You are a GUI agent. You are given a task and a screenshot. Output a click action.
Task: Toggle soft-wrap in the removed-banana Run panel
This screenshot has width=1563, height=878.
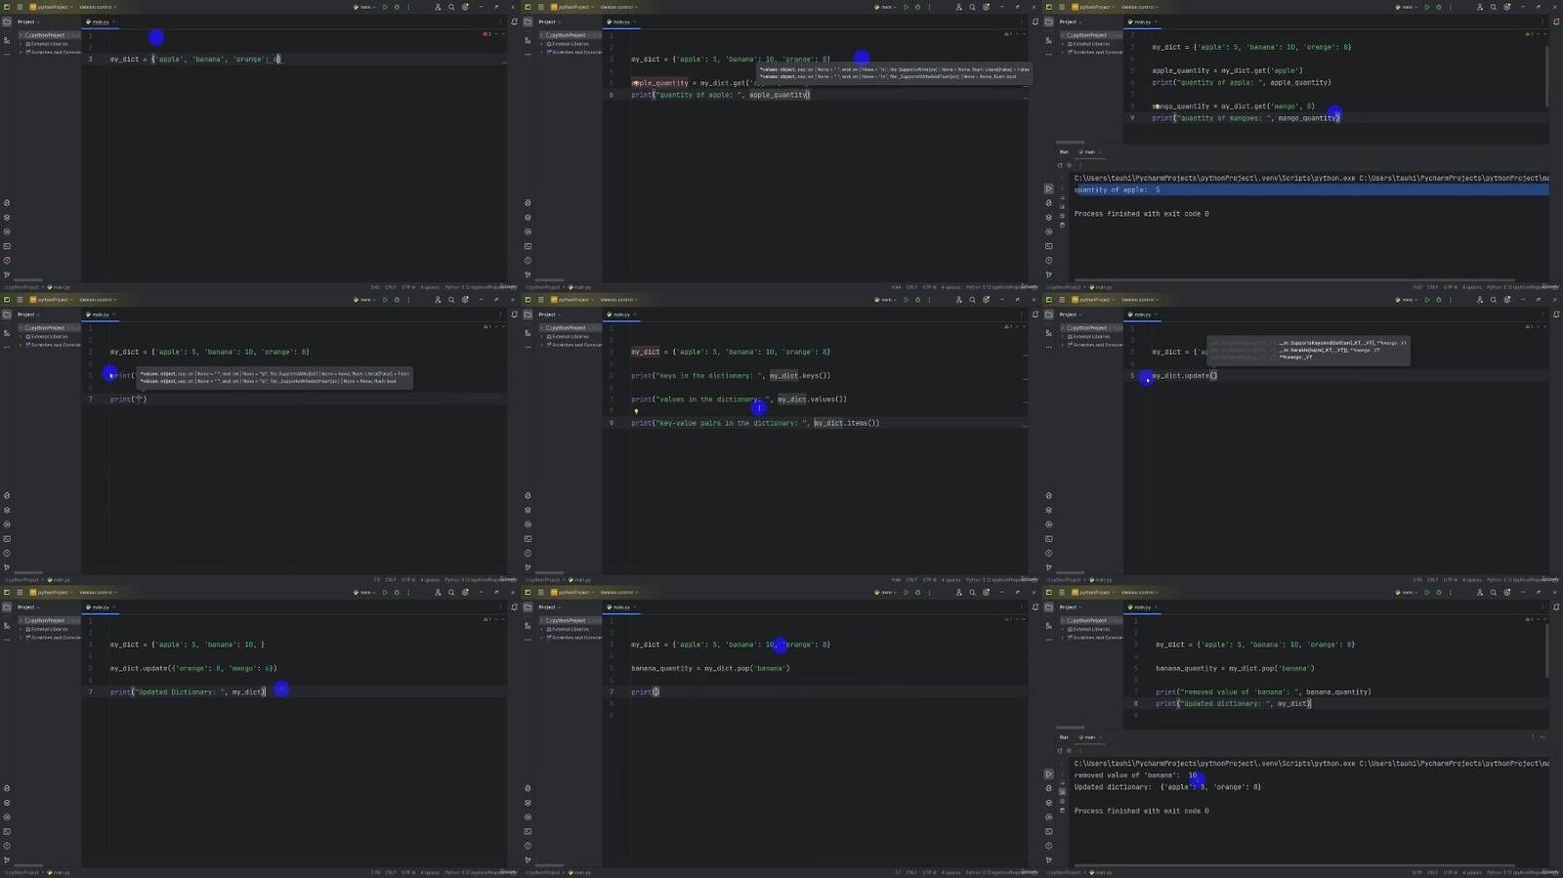pyautogui.click(x=1063, y=783)
